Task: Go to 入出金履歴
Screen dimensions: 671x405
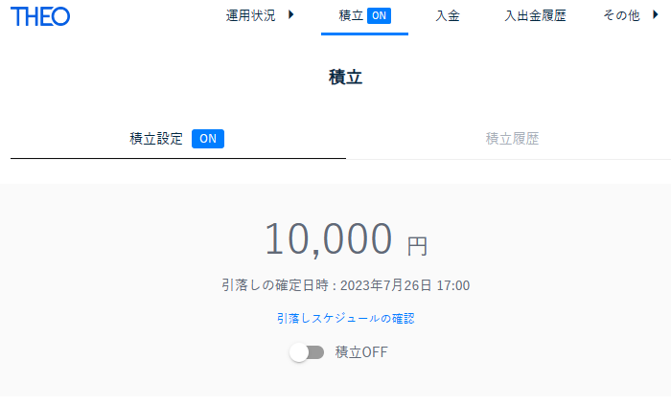Action: (535, 16)
